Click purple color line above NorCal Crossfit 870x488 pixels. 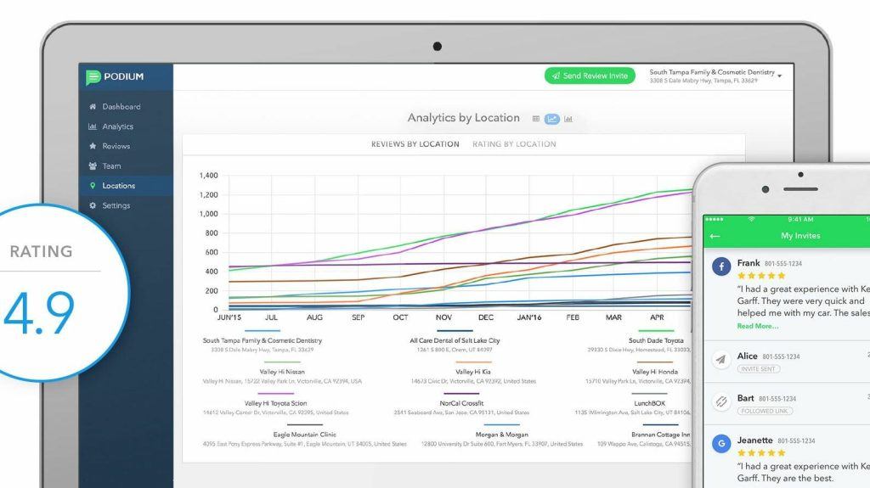point(461,394)
